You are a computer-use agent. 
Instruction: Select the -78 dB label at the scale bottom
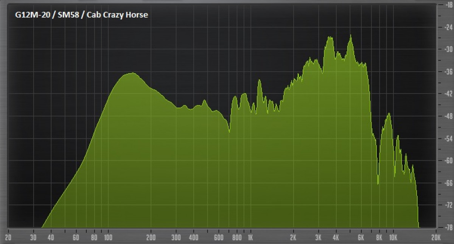coord(449,227)
